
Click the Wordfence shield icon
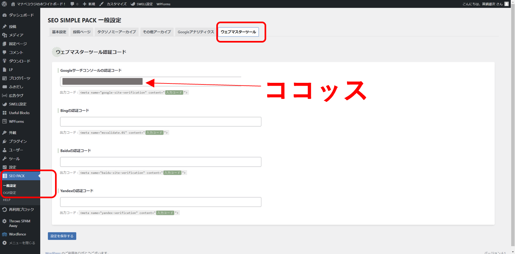[5, 234]
